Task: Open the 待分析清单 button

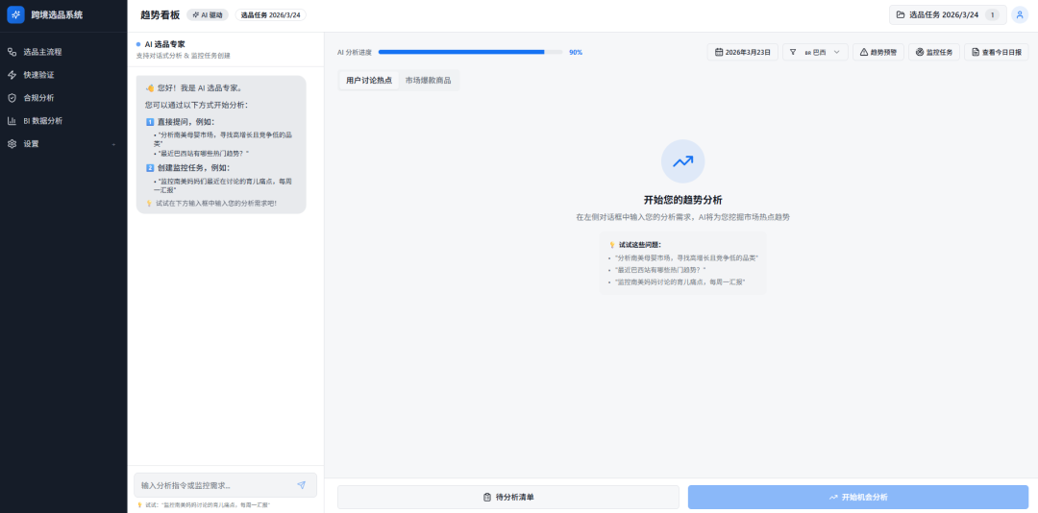Action: click(x=507, y=497)
